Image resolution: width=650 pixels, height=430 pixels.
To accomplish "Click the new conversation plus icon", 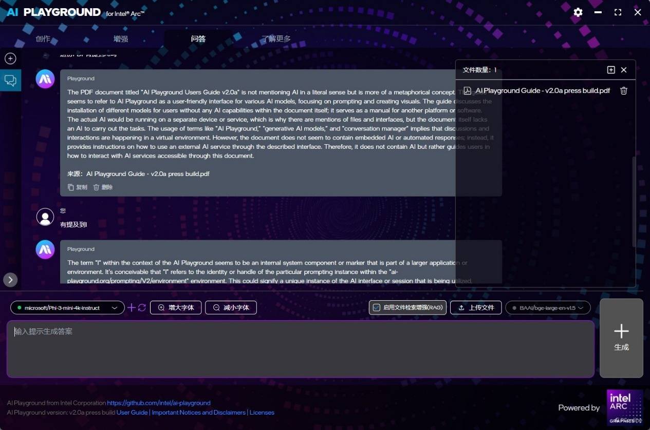I will [x=10, y=58].
